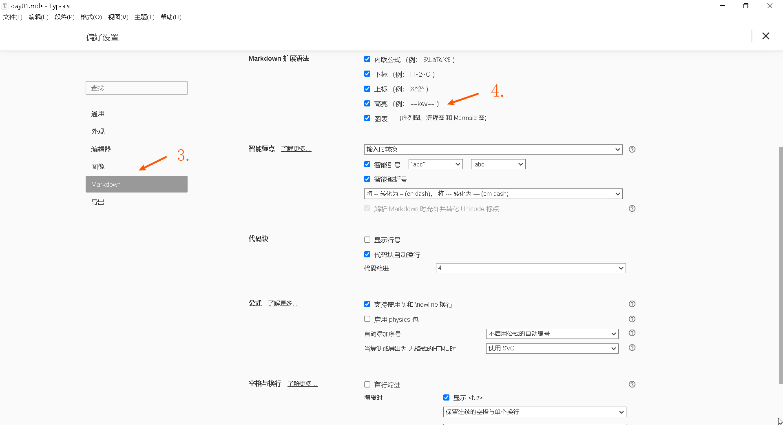Image resolution: width=783 pixels, height=425 pixels.
Task: Open 代码缩进 value dropdown
Action: tap(531, 268)
